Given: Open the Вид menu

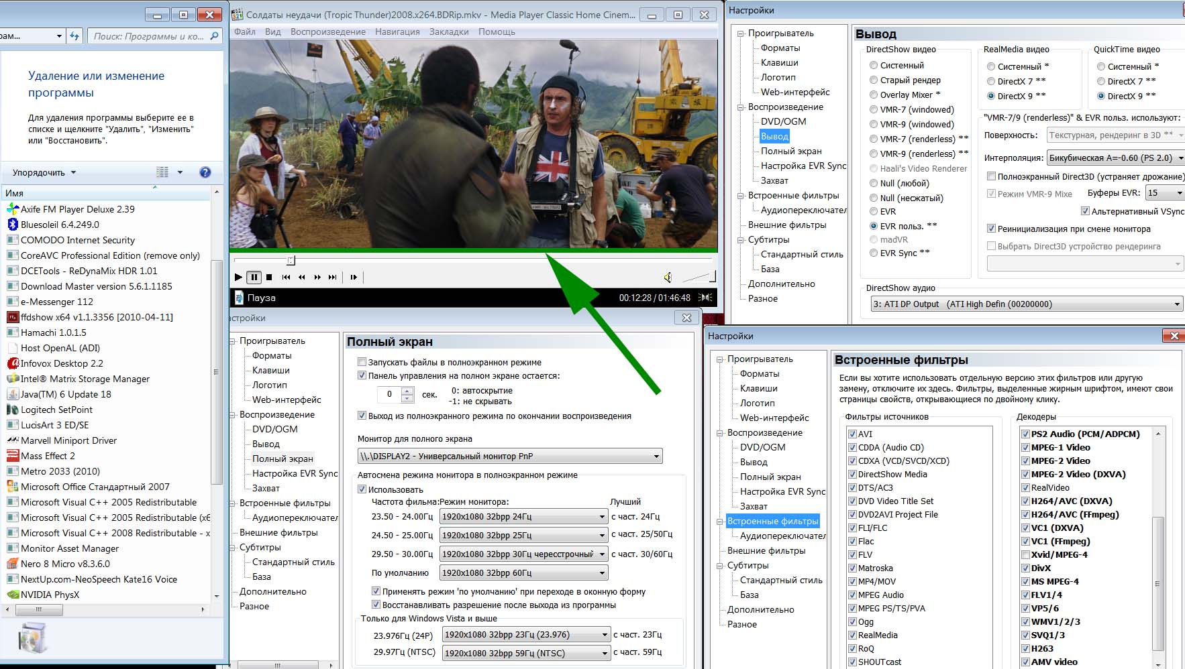Looking at the screenshot, I should pyautogui.click(x=273, y=32).
